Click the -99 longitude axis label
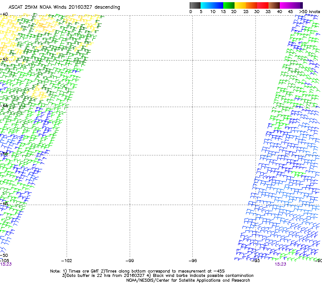322x283 pixels. pos(130,261)
